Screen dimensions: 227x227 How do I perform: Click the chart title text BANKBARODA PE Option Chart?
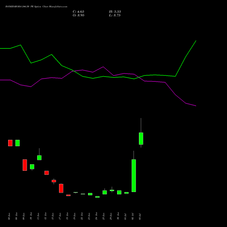[36, 7]
